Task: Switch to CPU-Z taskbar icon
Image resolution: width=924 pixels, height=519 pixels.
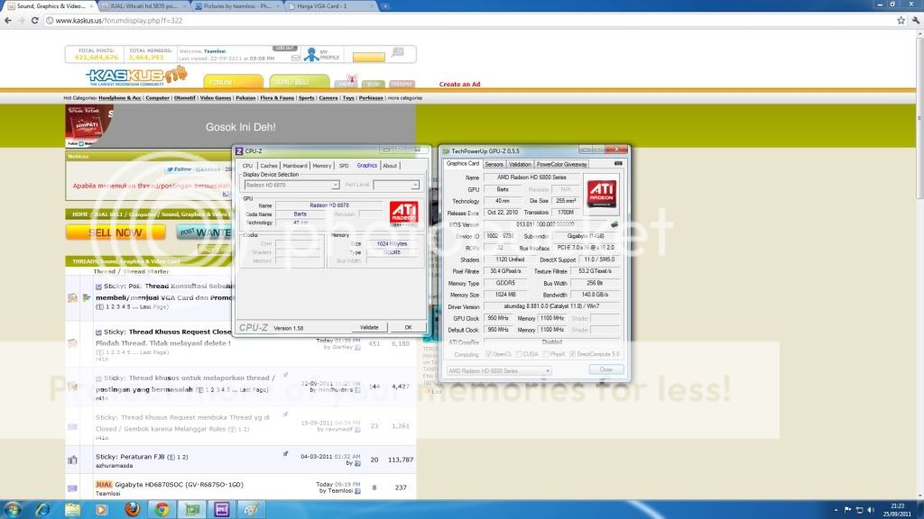Action: pos(222,509)
